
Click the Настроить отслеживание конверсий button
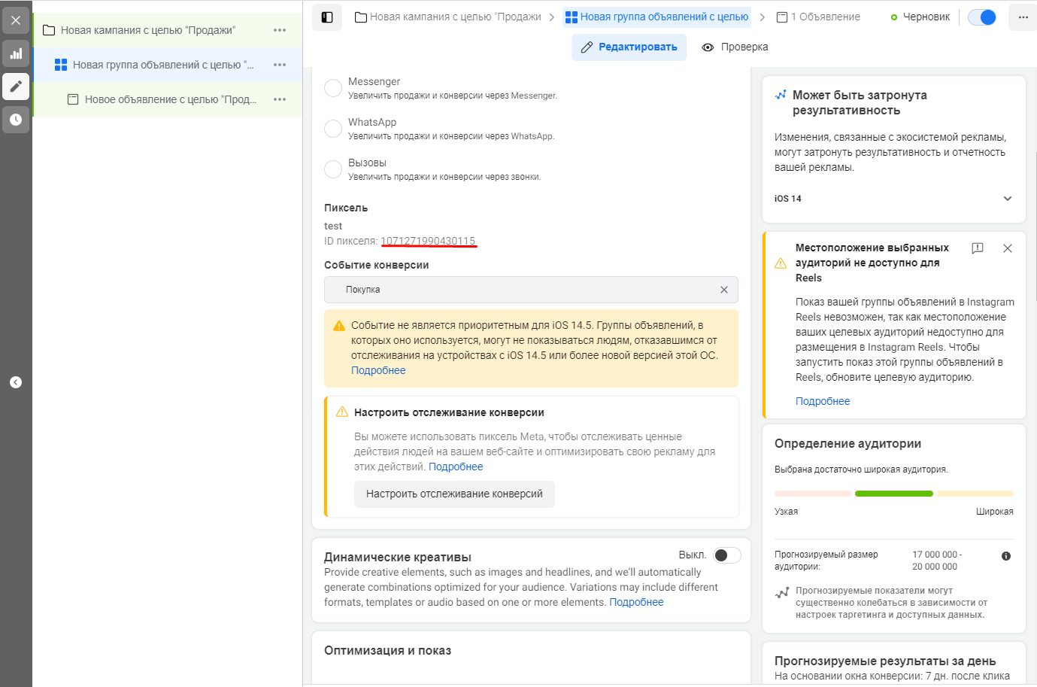(x=454, y=494)
